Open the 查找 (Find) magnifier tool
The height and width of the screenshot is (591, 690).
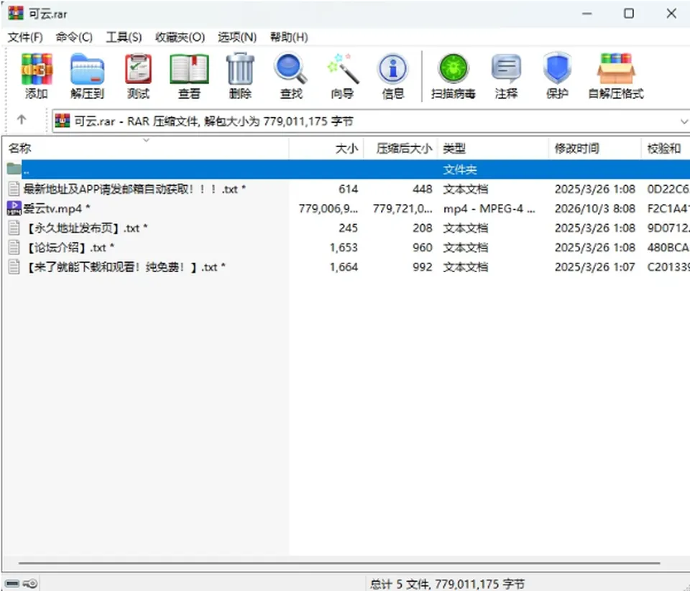pyautogui.click(x=291, y=69)
